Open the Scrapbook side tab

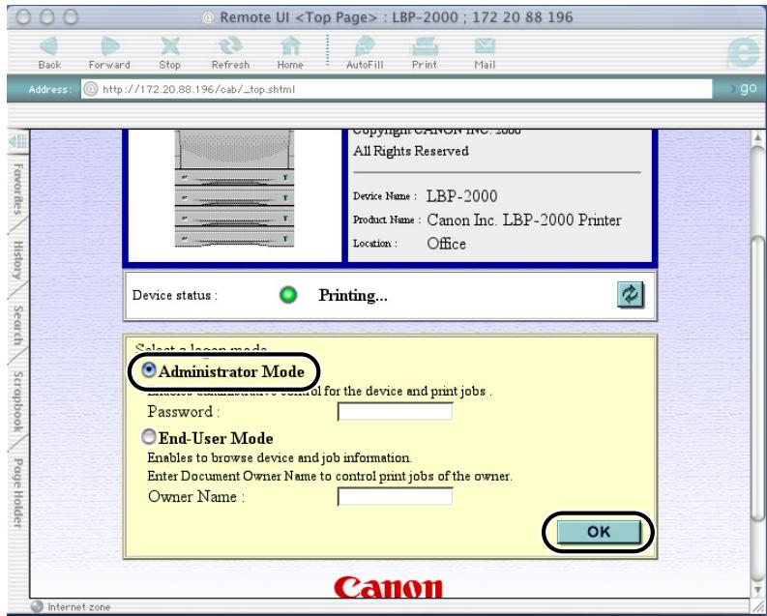click(18, 402)
